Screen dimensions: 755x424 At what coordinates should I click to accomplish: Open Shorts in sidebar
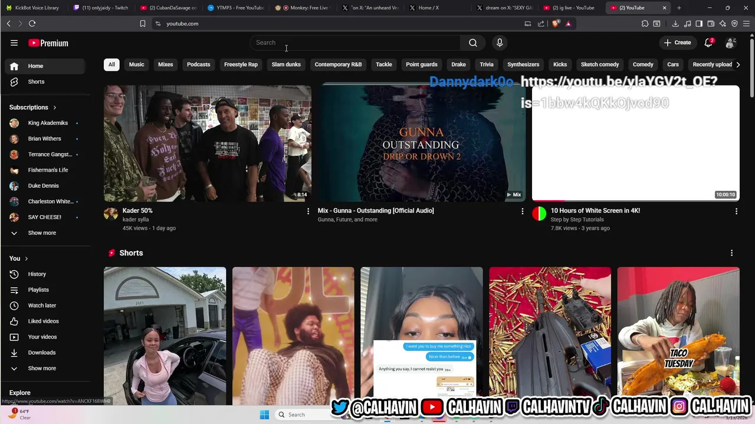(x=45, y=82)
